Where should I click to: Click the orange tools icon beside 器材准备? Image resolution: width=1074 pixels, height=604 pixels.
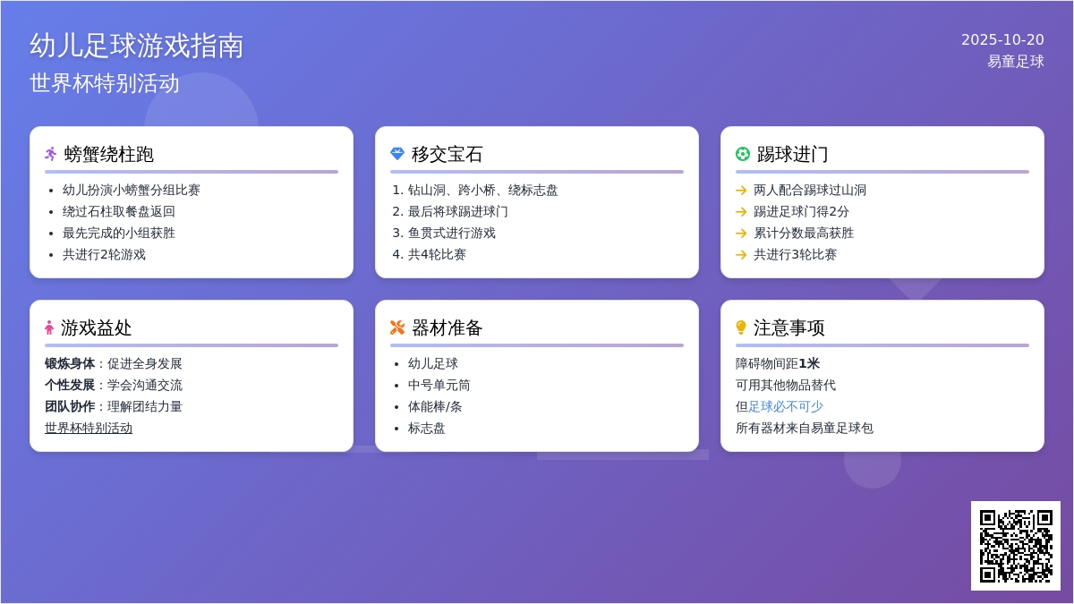pyautogui.click(x=397, y=328)
